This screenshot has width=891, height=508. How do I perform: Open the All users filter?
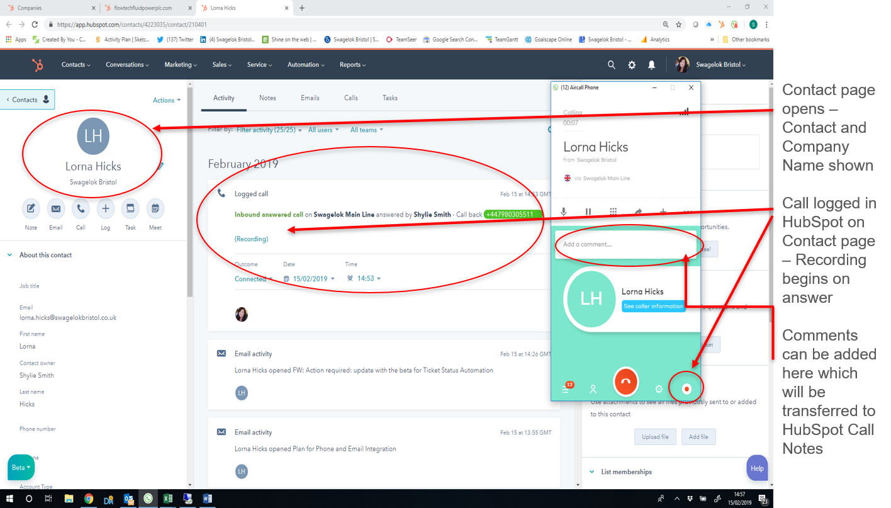323,130
